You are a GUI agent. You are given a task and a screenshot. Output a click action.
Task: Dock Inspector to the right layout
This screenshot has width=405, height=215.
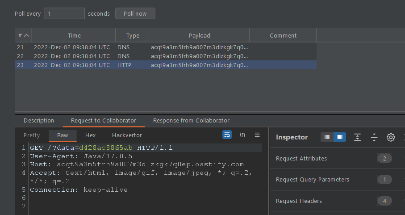[x=339, y=137]
